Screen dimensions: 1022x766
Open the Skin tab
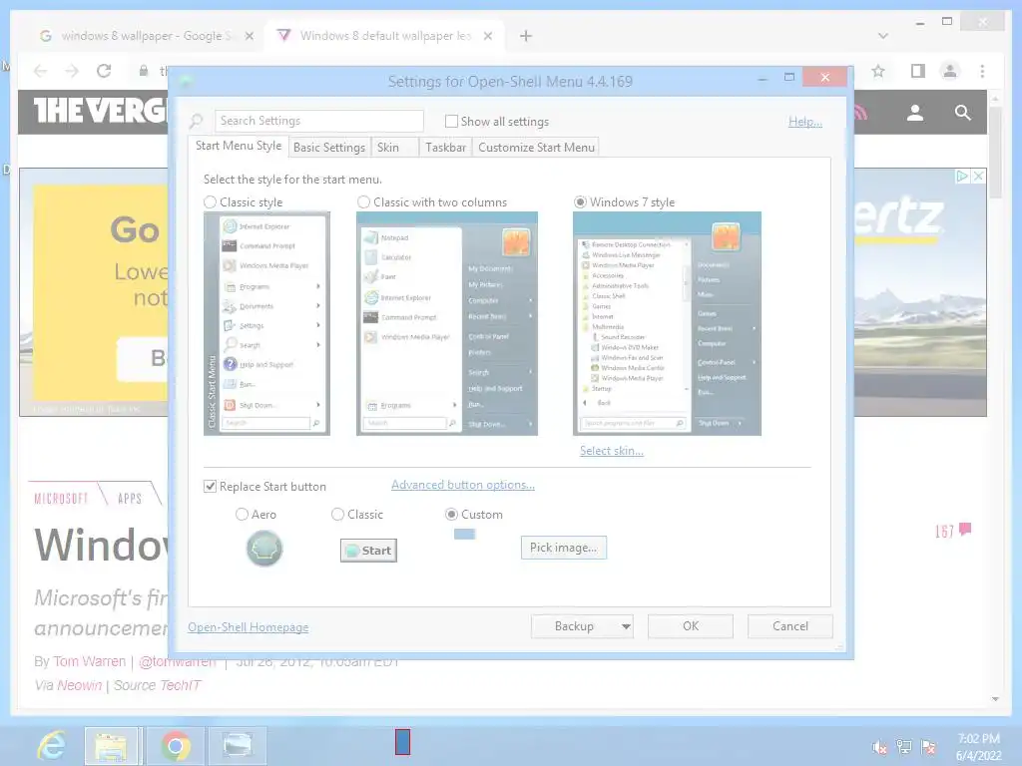click(x=394, y=148)
